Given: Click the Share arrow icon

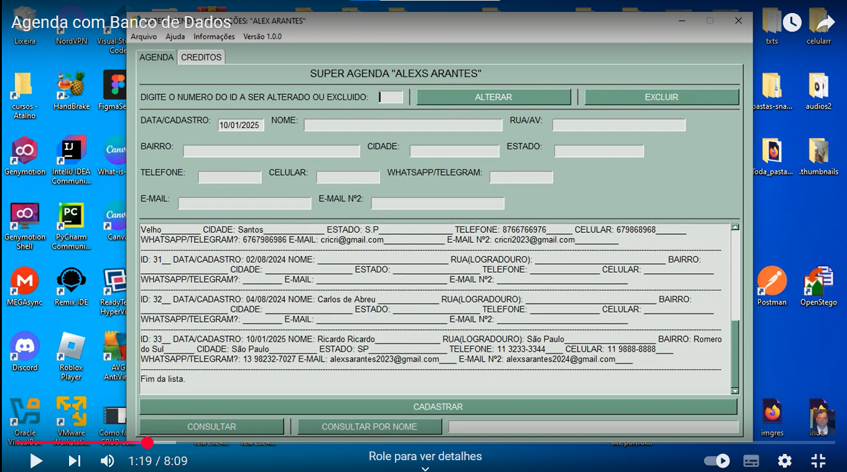Looking at the screenshot, I should pyautogui.click(x=825, y=23).
